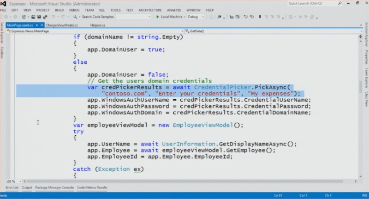The image size is (369, 199).
Task: Open the document tabs overflow dropdown arrow
Action: click(x=361, y=25)
